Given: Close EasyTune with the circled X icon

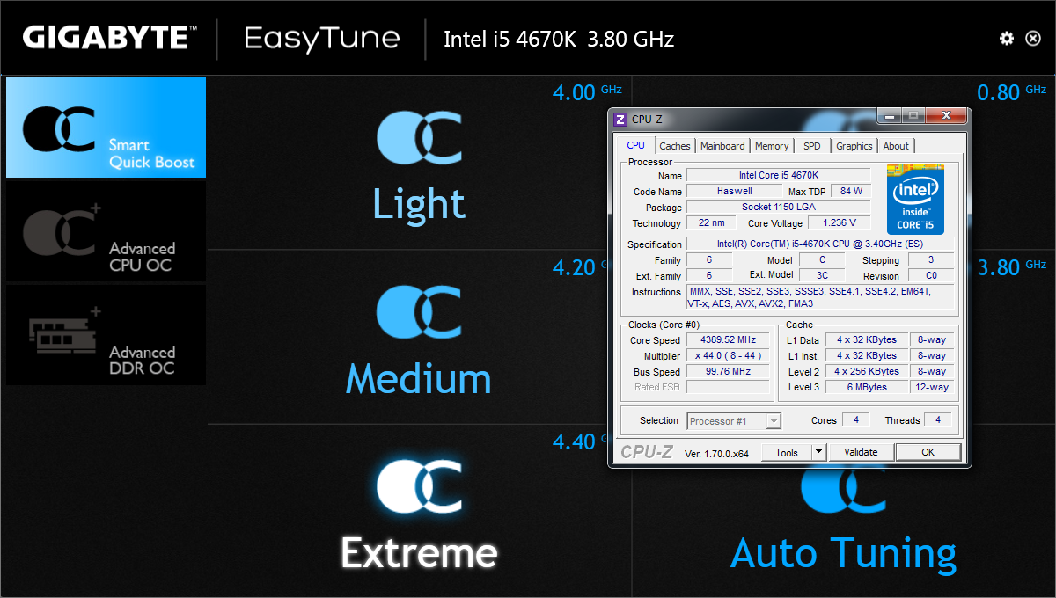Looking at the screenshot, I should pos(1033,39).
